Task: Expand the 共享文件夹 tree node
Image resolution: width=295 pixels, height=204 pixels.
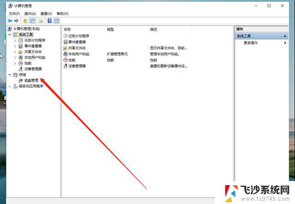Action: (x=15, y=52)
